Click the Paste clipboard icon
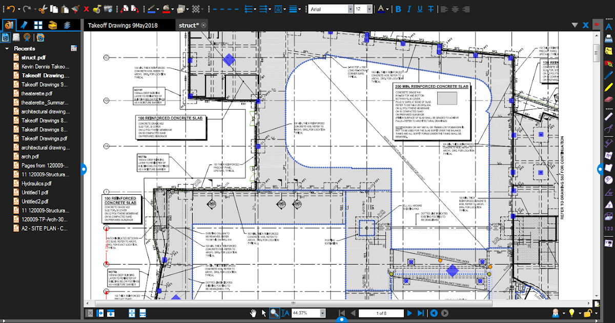 (x=65, y=8)
